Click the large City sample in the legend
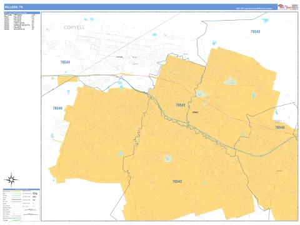Image resolution: width=300 pixels, height=225 pixels. [35, 194]
